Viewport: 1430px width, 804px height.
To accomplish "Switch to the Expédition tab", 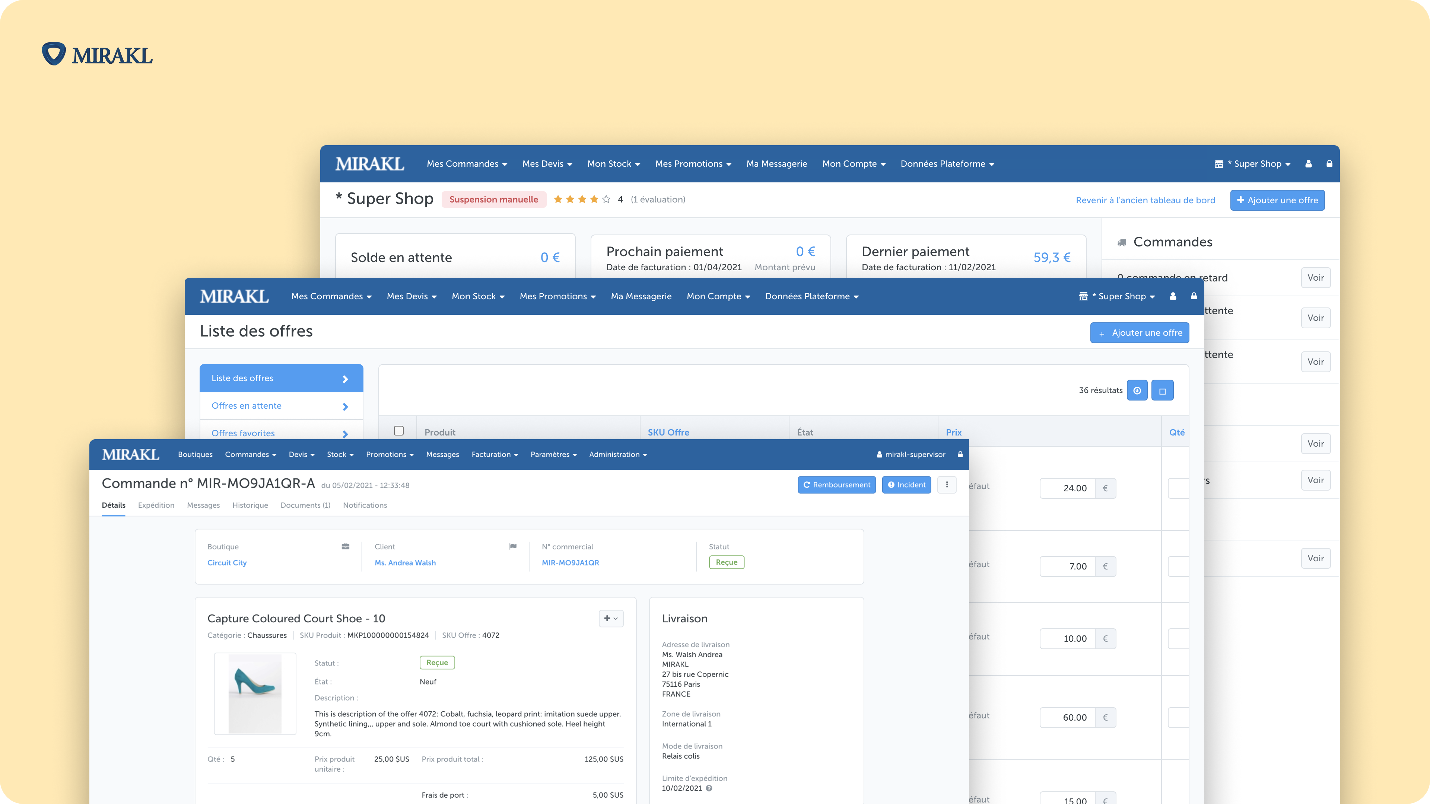I will [x=156, y=505].
